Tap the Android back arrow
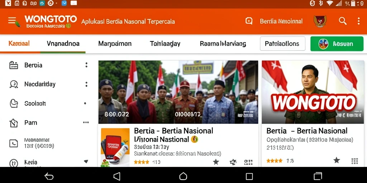367x183 pixels. [x=49, y=176]
